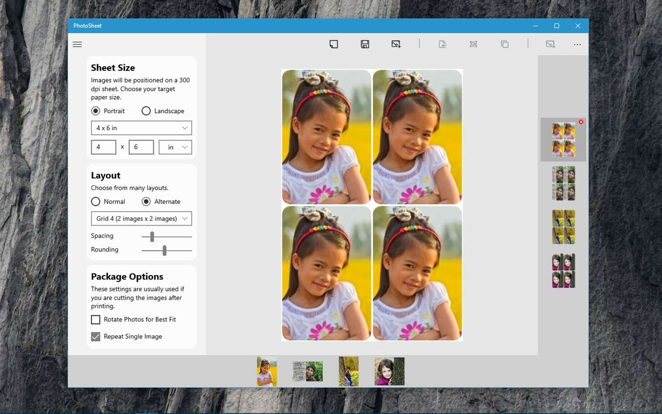Select the Normal layout option
The height and width of the screenshot is (414, 662).
96,201
